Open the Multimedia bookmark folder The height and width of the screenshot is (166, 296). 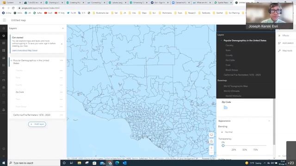166,13
